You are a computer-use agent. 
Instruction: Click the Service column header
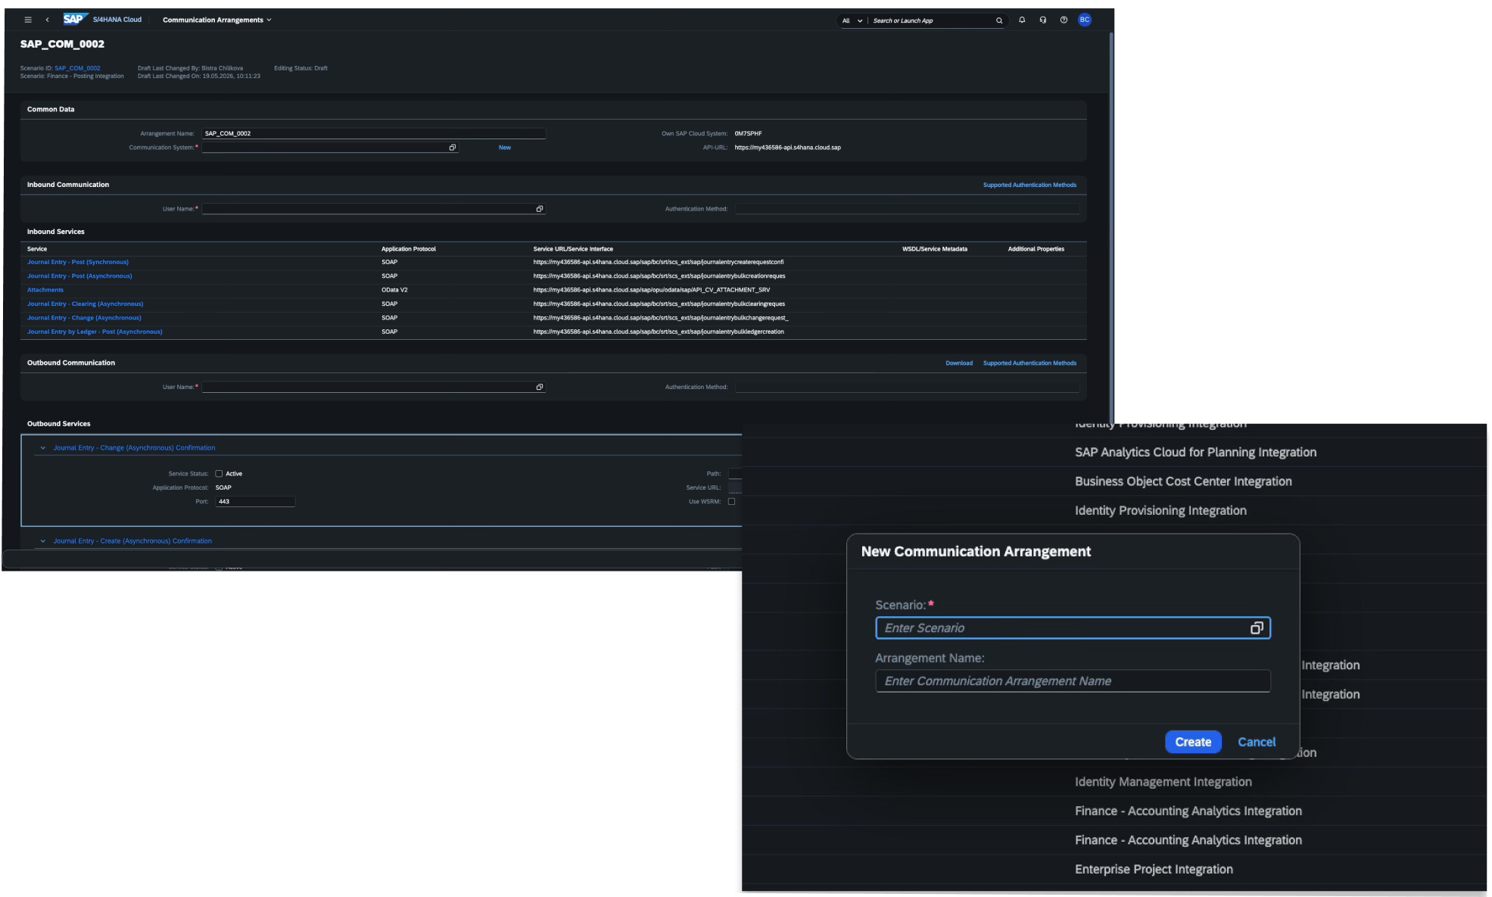click(x=37, y=249)
